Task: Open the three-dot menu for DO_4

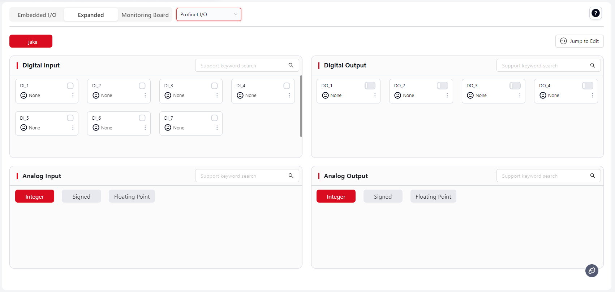Action: (x=592, y=95)
